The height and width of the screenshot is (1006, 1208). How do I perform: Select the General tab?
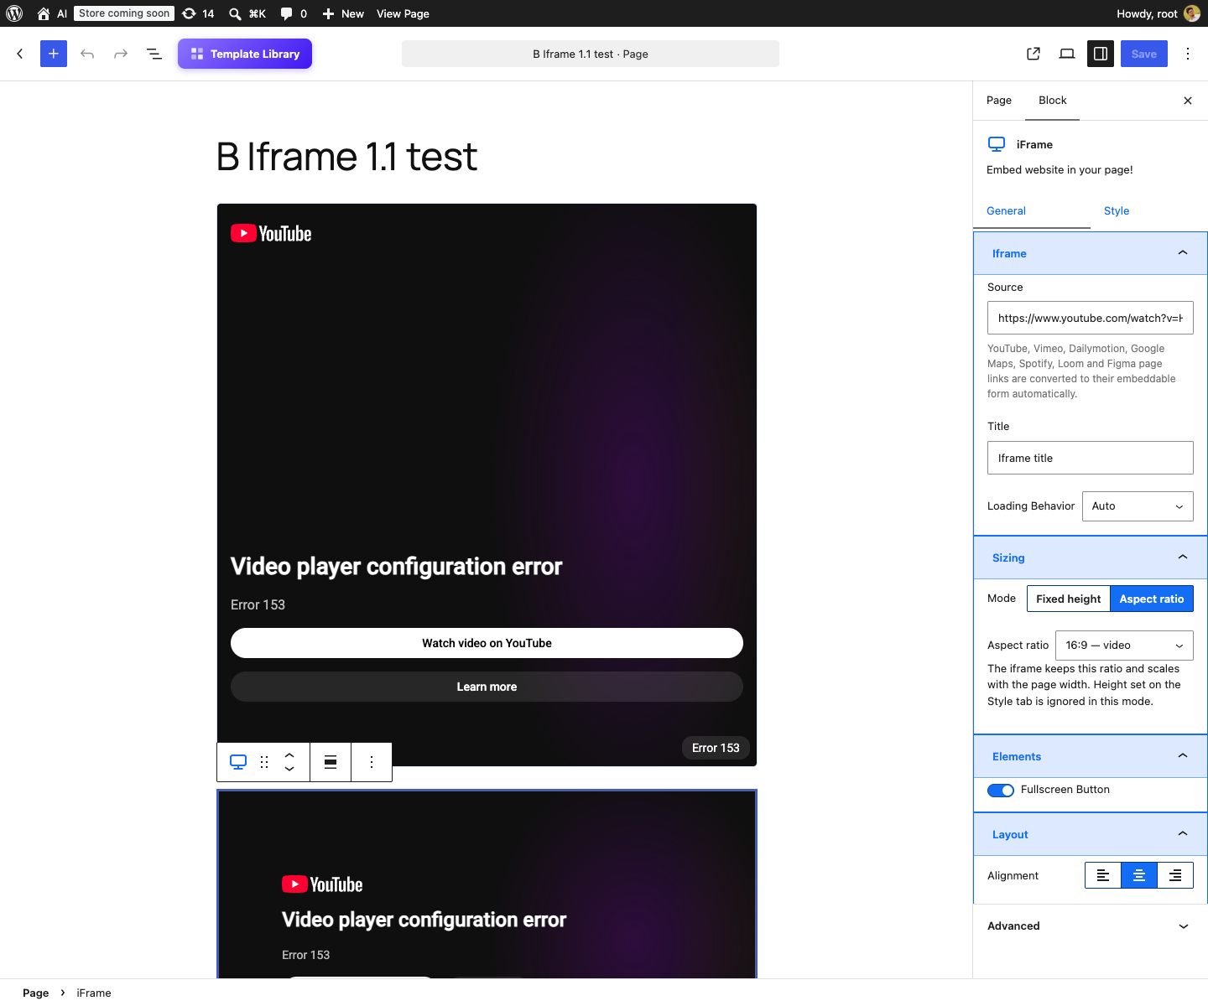coord(1032,211)
